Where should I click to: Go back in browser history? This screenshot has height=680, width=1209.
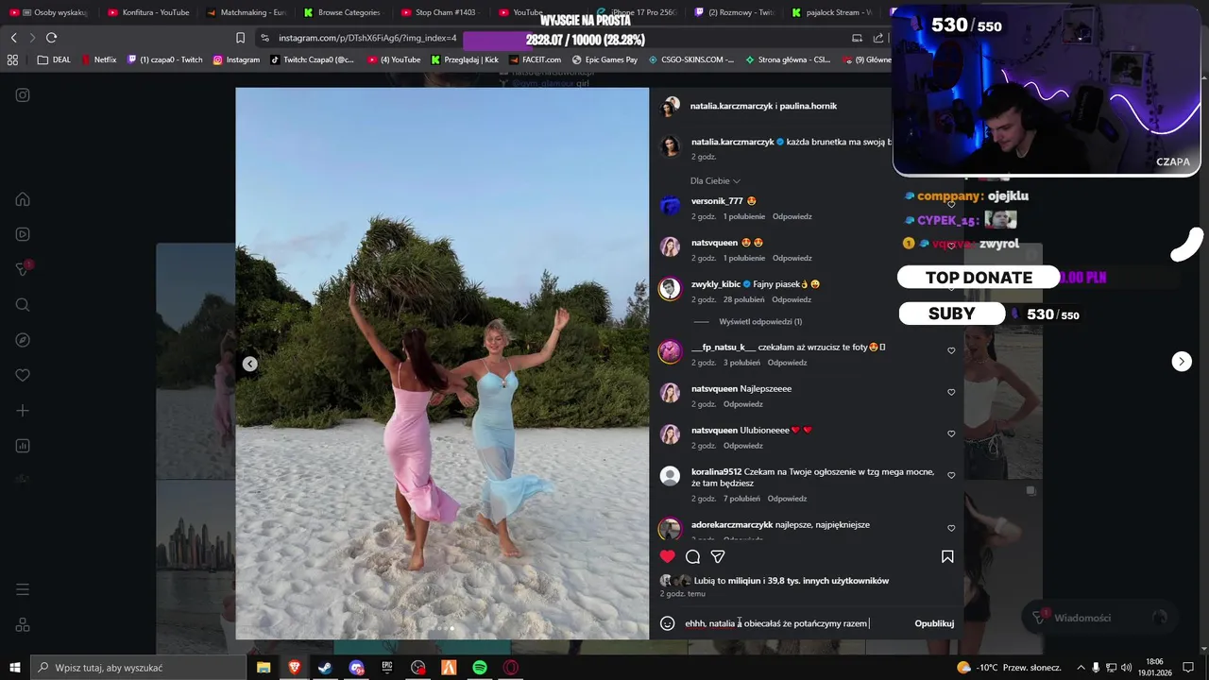[x=13, y=38]
